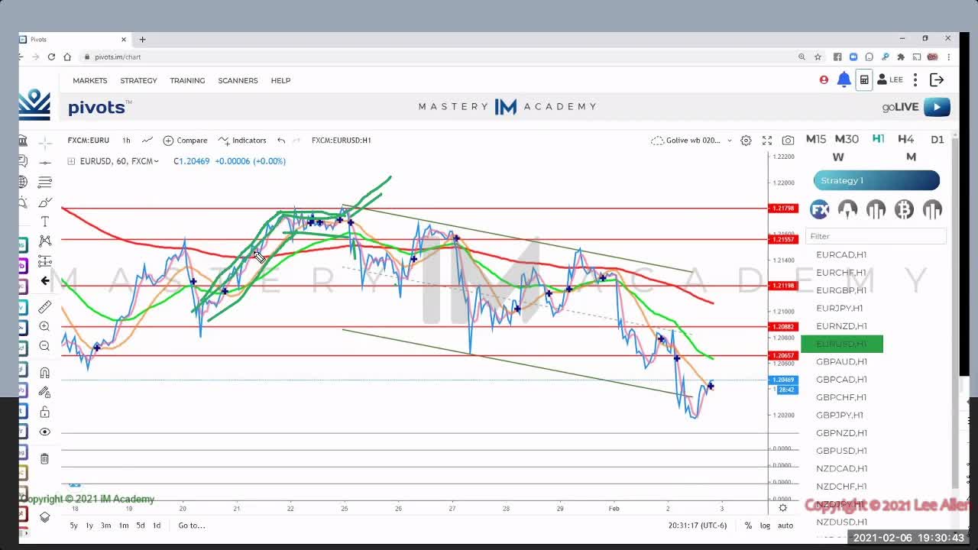Toggle percent scale mode
The height and width of the screenshot is (550, 978).
pyautogui.click(x=748, y=526)
